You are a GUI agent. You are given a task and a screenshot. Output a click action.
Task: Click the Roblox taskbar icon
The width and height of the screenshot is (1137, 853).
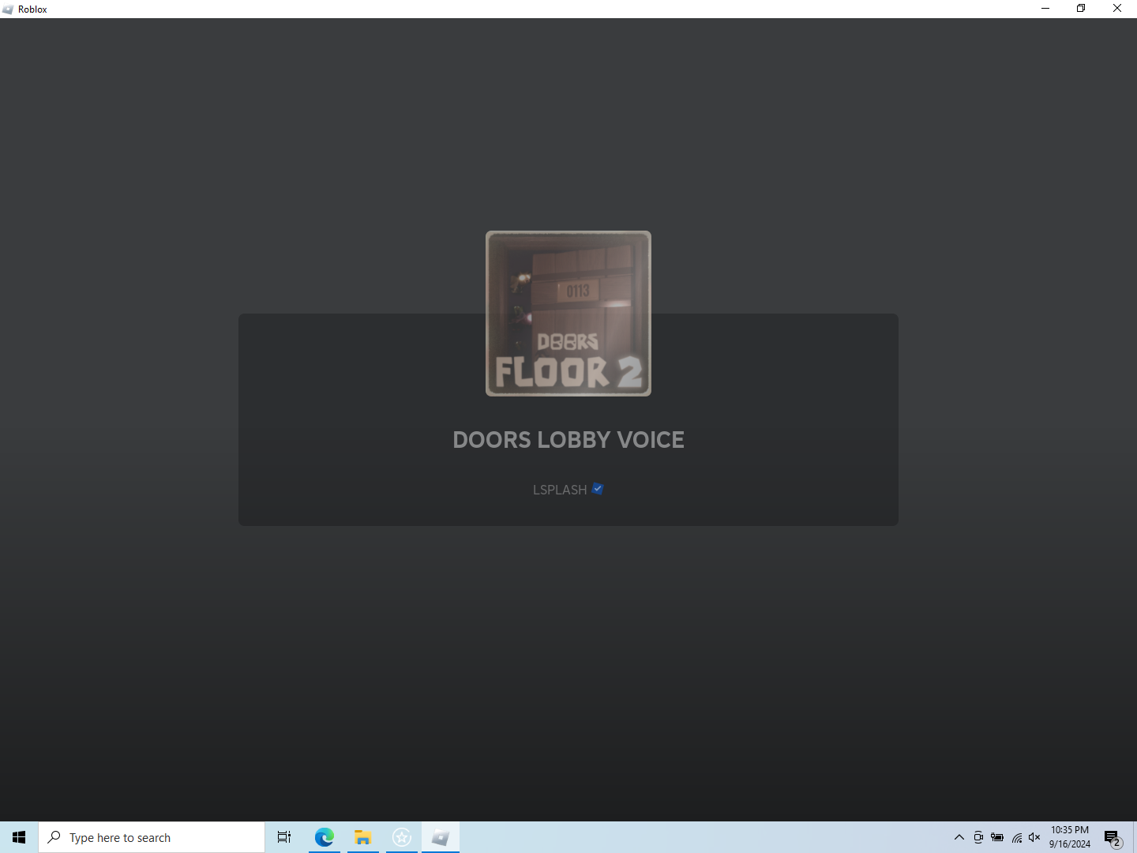[x=441, y=837]
